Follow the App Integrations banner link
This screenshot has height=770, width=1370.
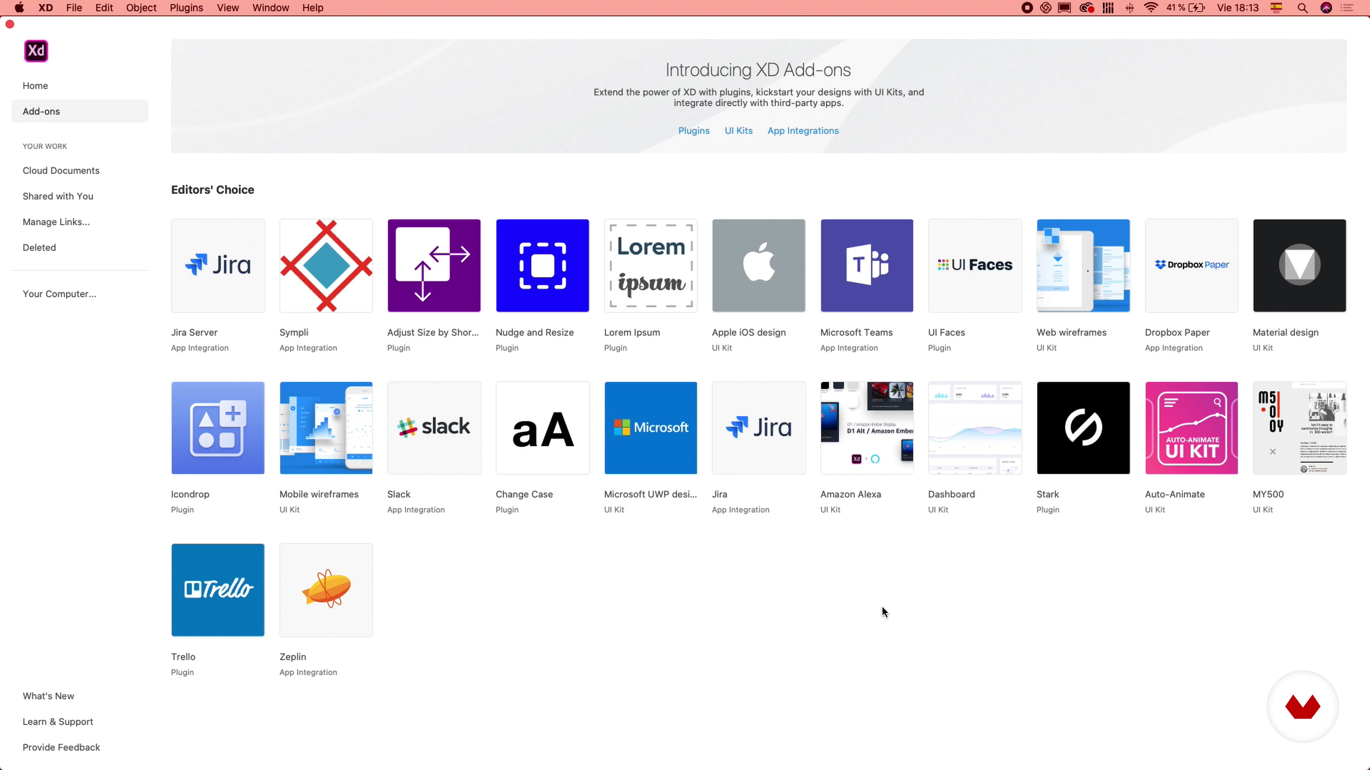tap(803, 131)
